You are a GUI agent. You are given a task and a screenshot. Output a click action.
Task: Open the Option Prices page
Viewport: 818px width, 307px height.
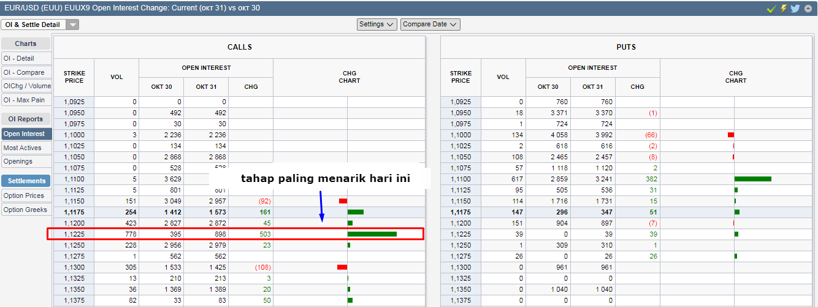click(x=26, y=195)
